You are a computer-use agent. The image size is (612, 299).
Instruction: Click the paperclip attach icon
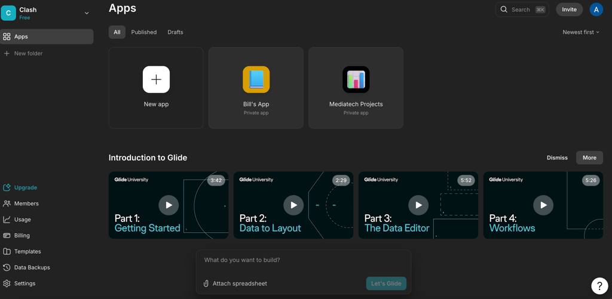pos(206,284)
